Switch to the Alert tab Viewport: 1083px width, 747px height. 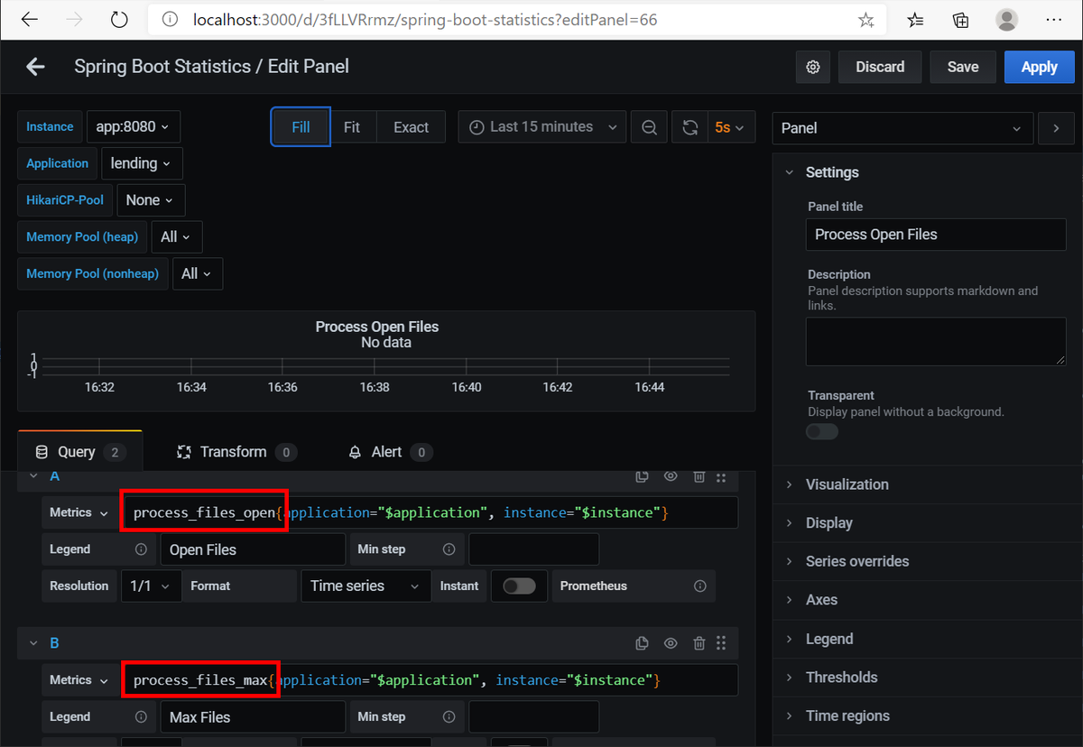[x=390, y=452]
